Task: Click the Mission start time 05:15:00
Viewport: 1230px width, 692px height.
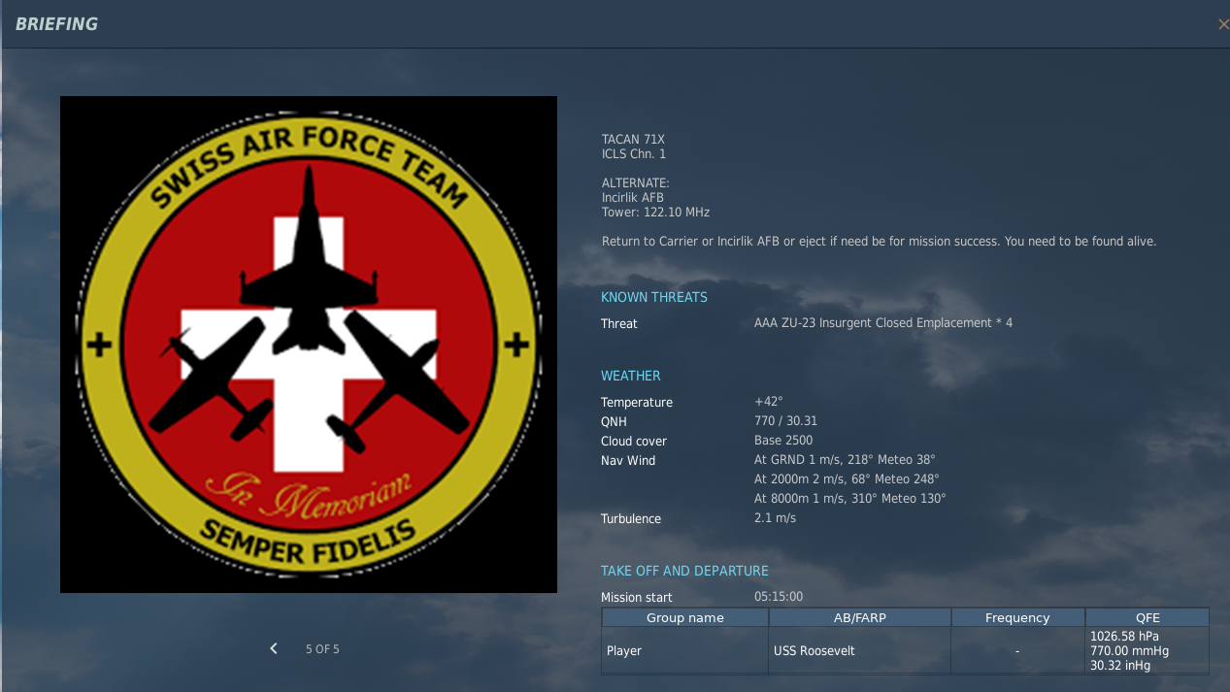Action: pos(779,596)
